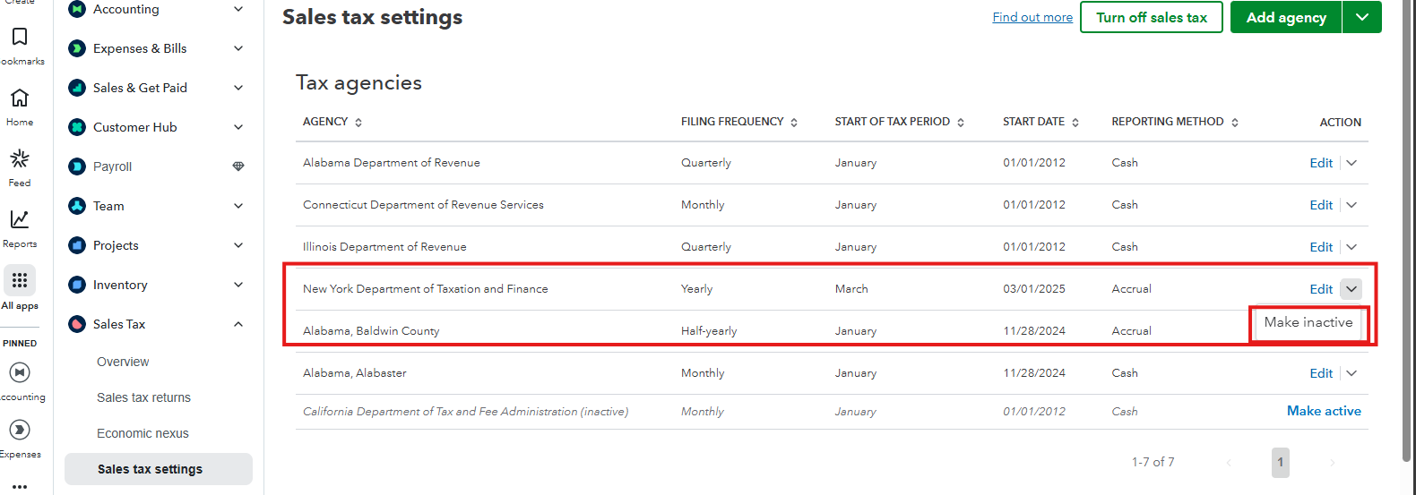Open pinned Accounting icon in left rail
The image size is (1416, 495).
20,372
